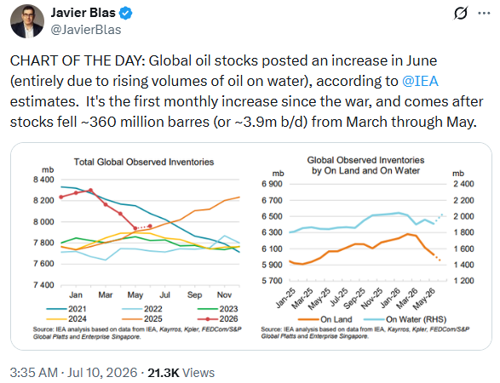
Task: View the 21.3K Views count
Action: [x=181, y=373]
